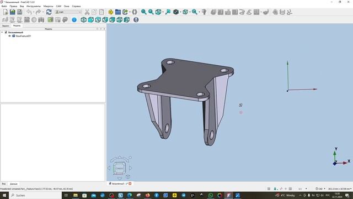Switch to Rear view icon

(x=113, y=20)
